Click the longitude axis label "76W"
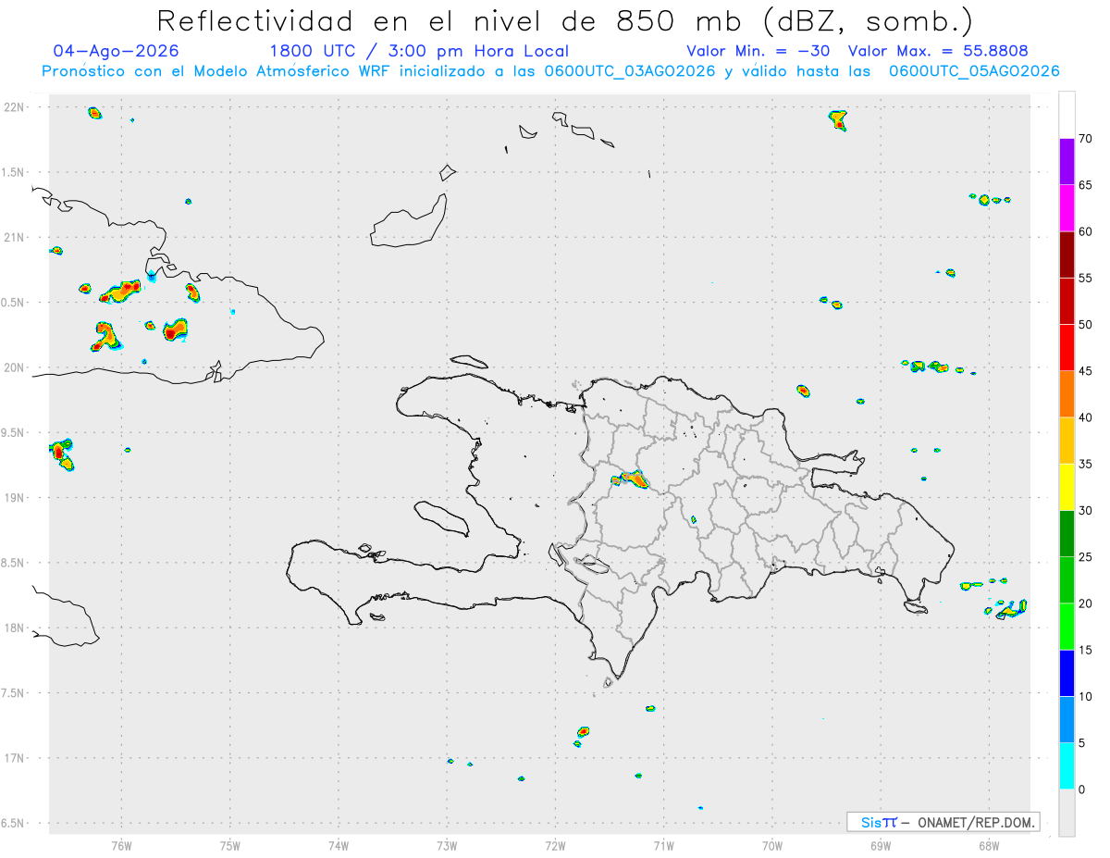The image size is (1110, 858). tap(121, 845)
